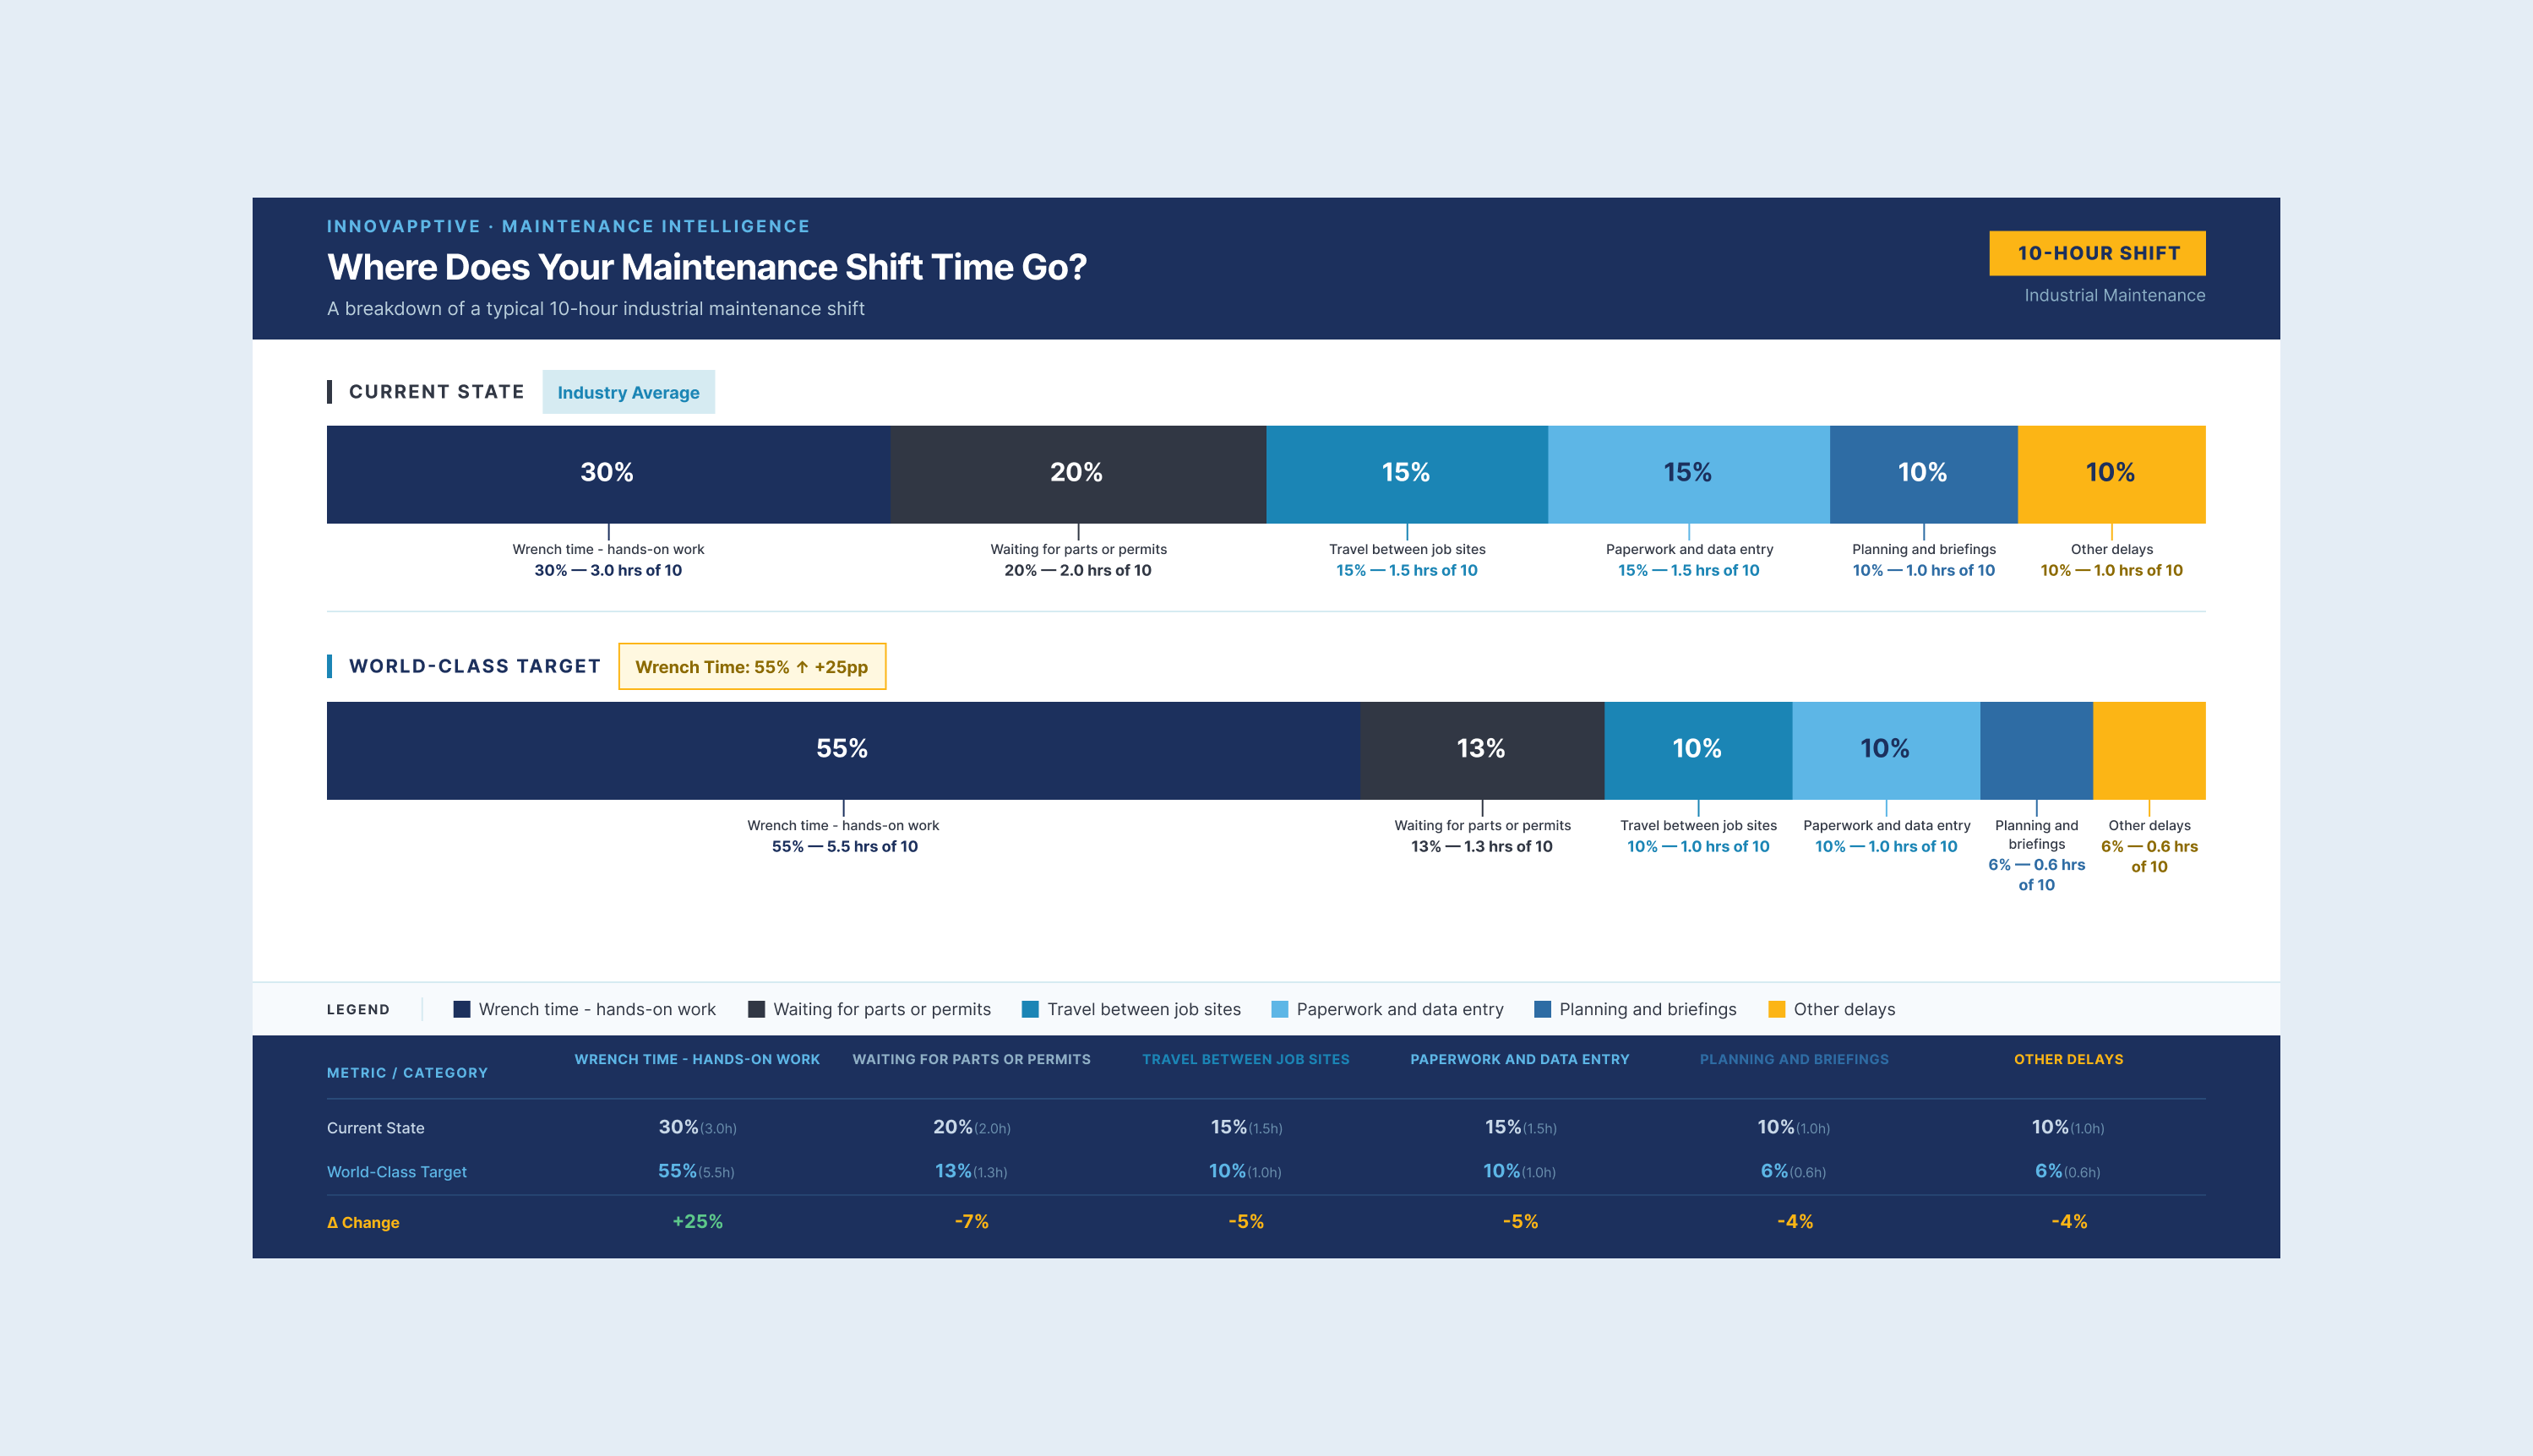Click '13% — 1.3 hrs of 10' label
Viewport: 2533px width, 1456px height.
pos(1482,846)
